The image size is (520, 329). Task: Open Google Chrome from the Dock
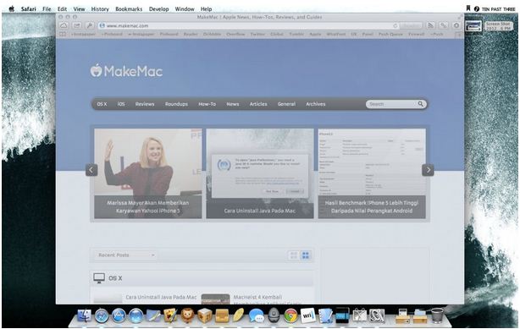pos(290,315)
